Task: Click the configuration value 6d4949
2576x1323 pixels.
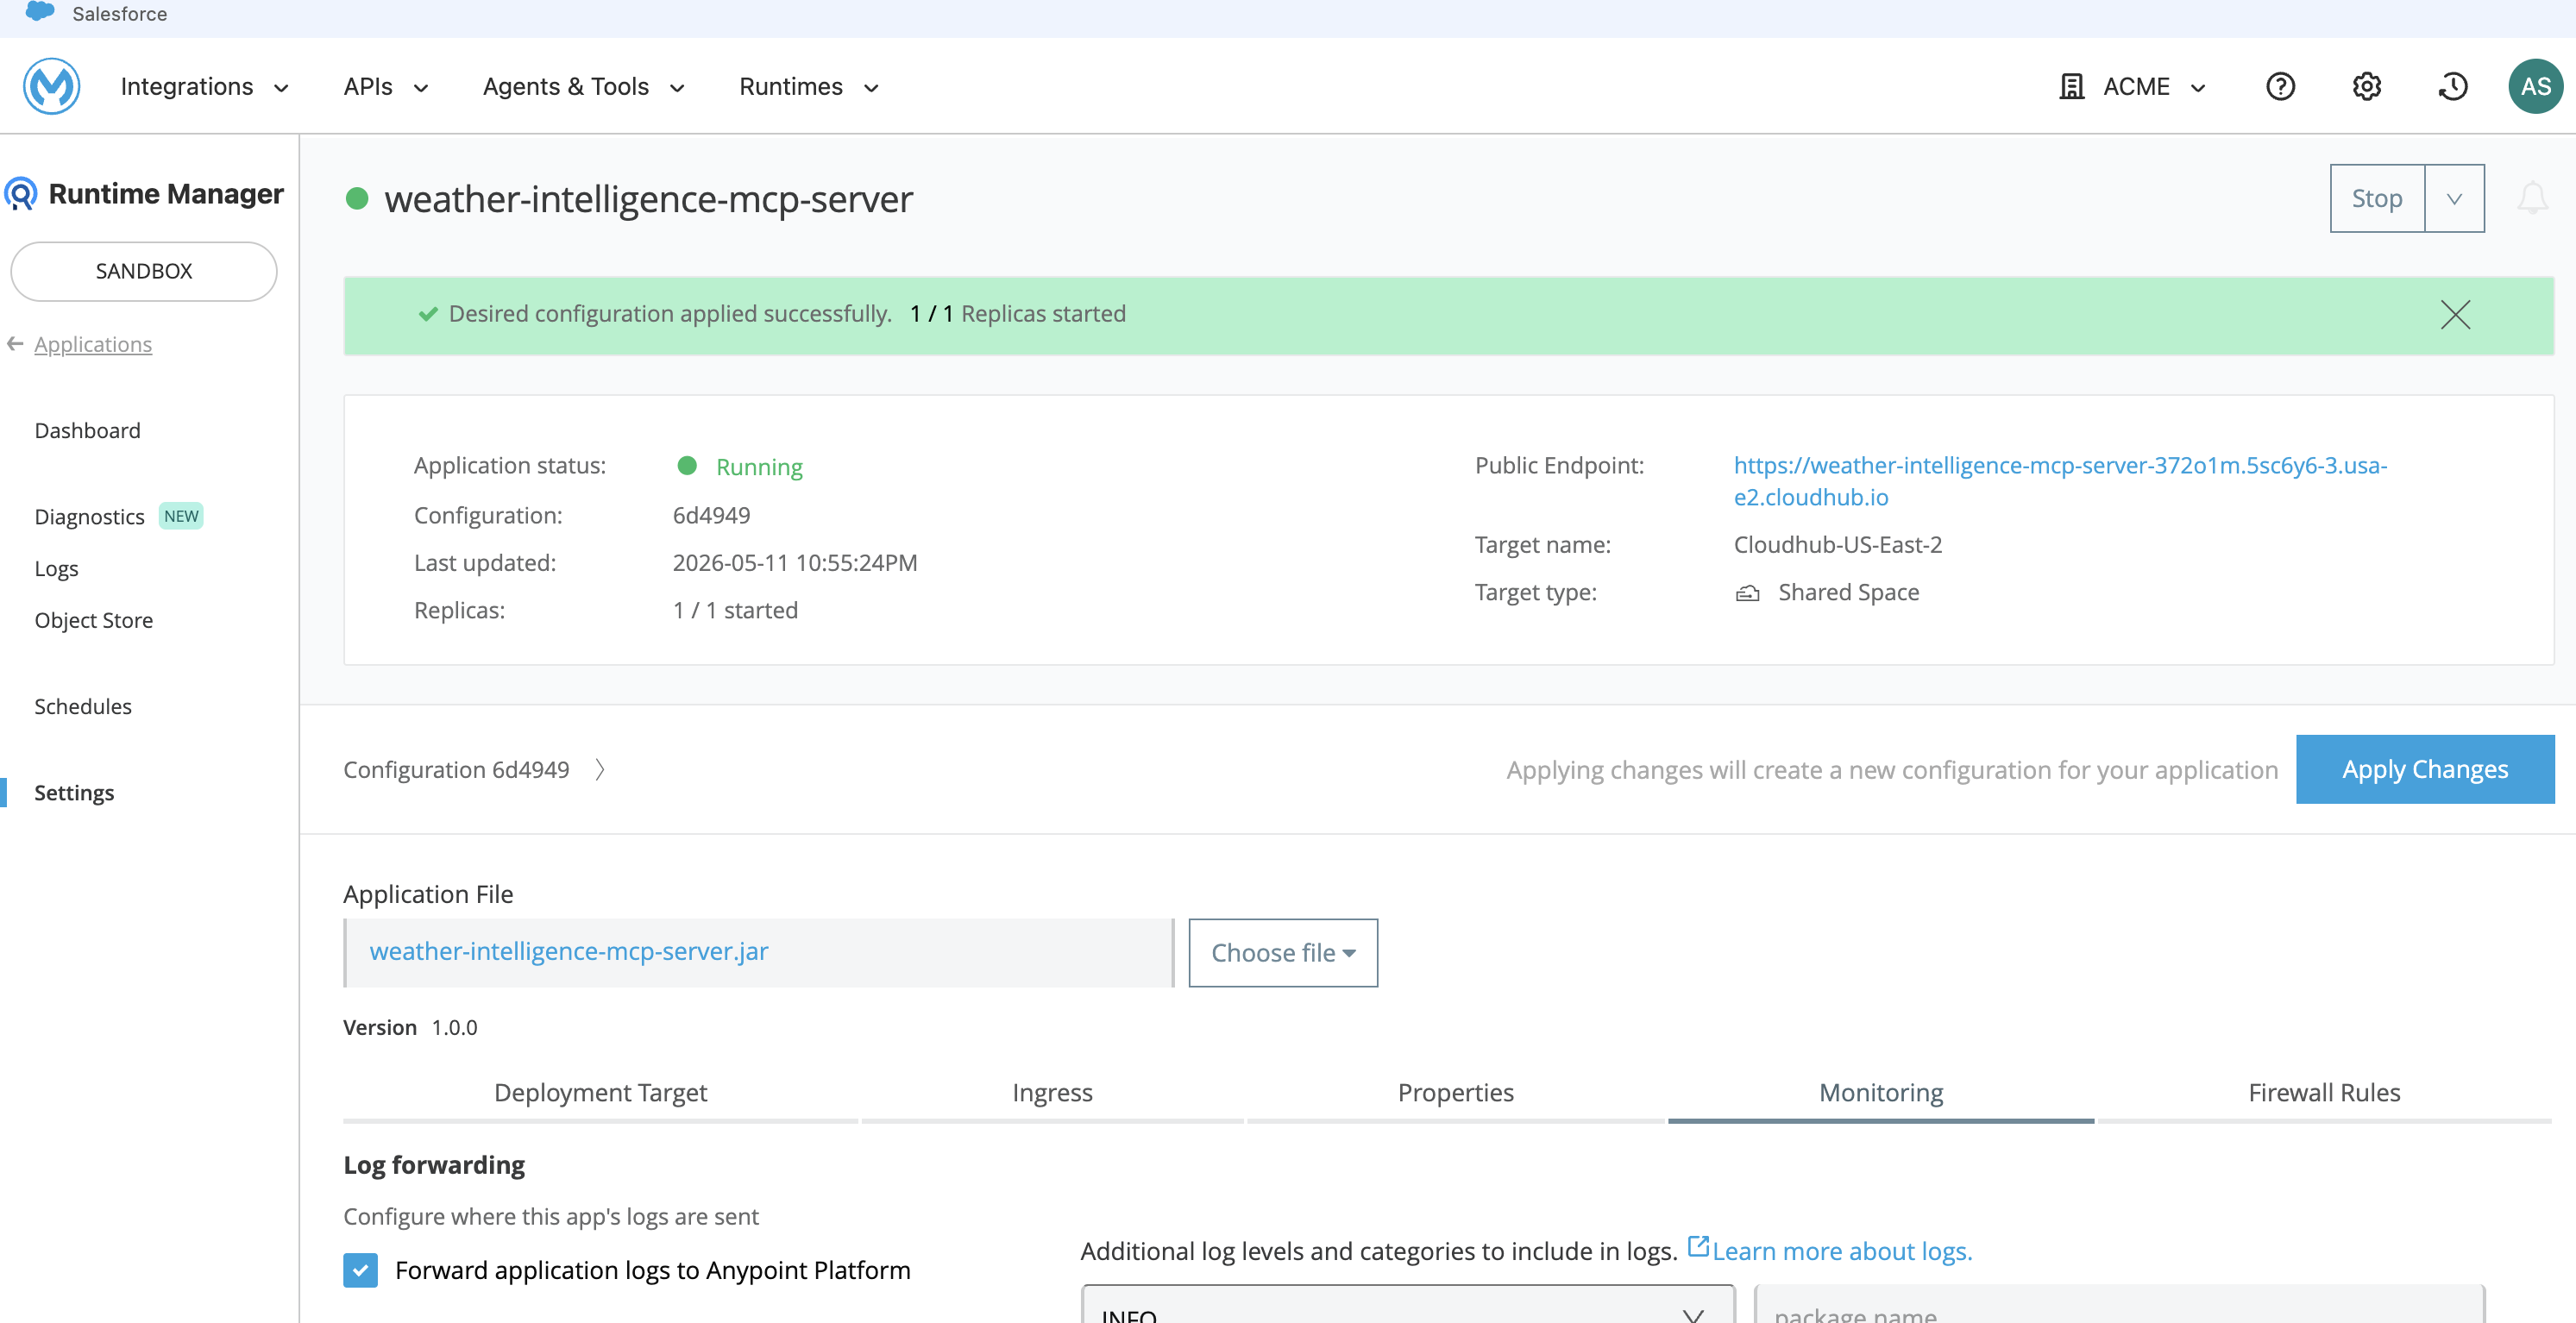Action: tap(711, 515)
